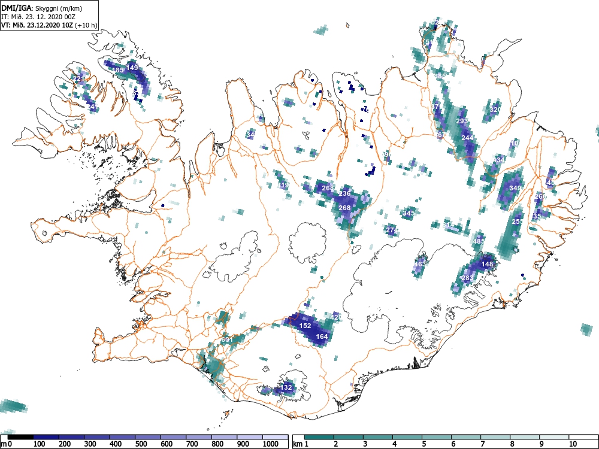Select the map value 260 in the east
599x449 pixels.
pyautogui.click(x=540, y=196)
